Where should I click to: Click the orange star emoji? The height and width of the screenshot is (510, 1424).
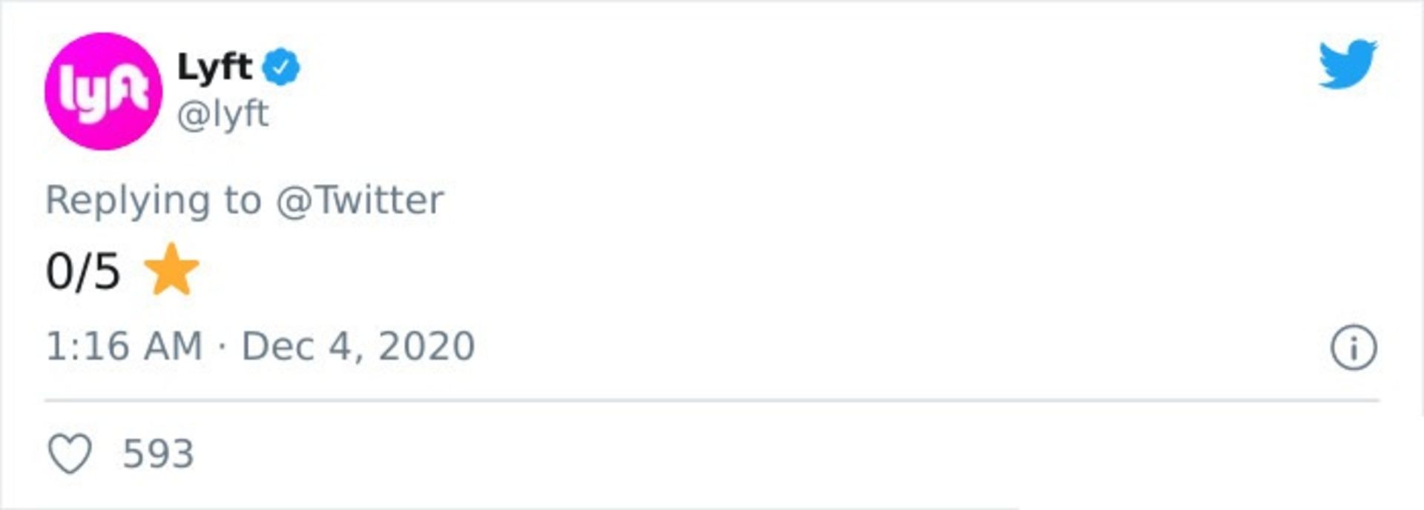pyautogui.click(x=171, y=270)
